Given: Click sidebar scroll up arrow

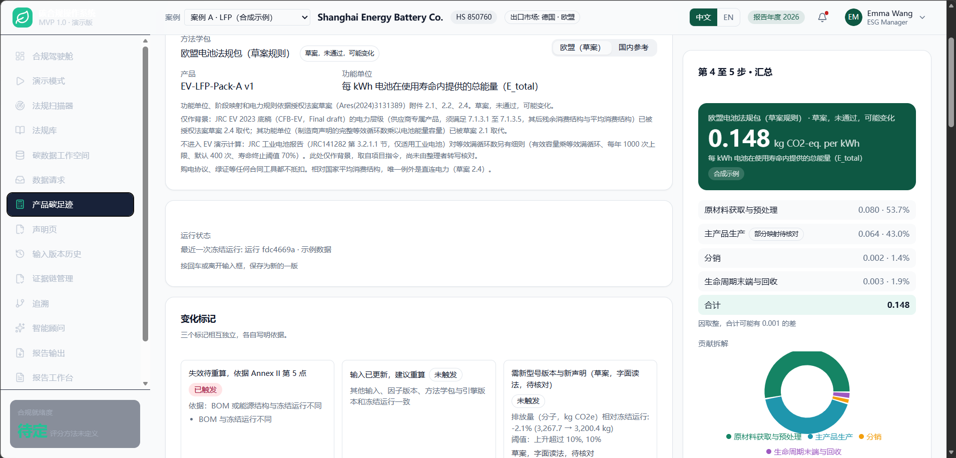Looking at the screenshot, I should pyautogui.click(x=145, y=41).
